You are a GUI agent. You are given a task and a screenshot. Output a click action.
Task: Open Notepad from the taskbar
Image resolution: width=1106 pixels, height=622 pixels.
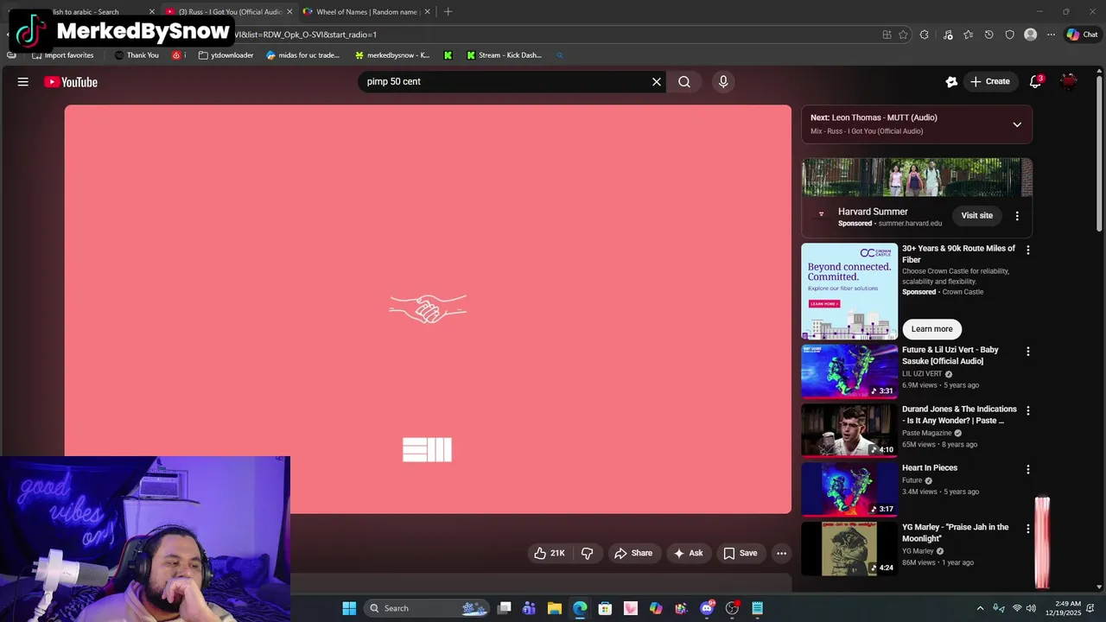pyautogui.click(x=757, y=608)
